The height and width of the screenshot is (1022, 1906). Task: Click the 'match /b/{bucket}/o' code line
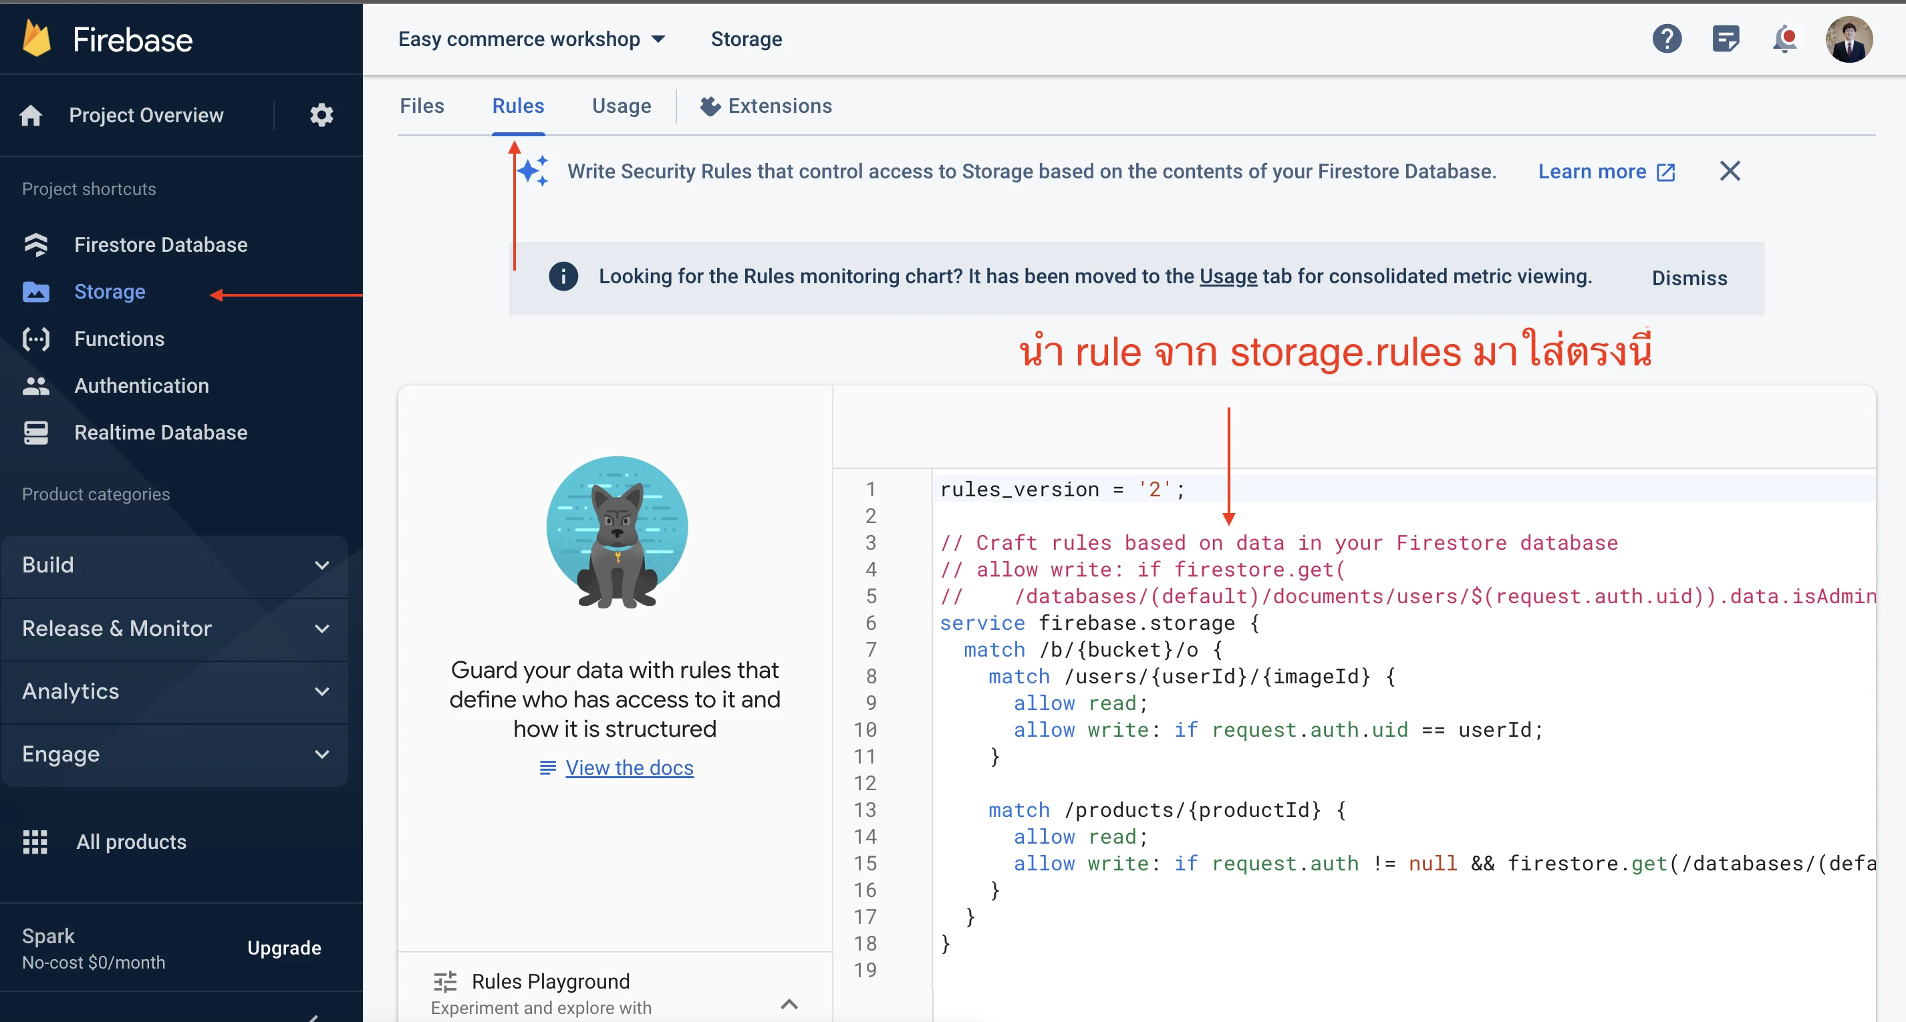(1093, 650)
